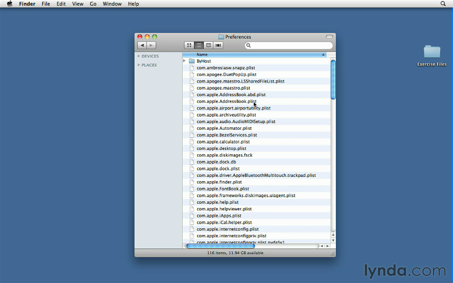Click the vertical scroll down arrow
The height and width of the screenshot is (283, 453).
333,241
